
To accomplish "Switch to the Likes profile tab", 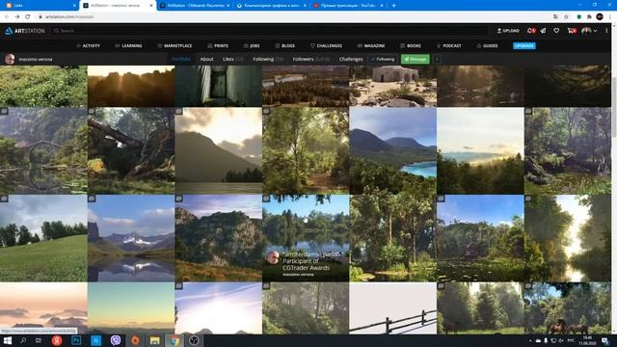I will pyautogui.click(x=233, y=59).
